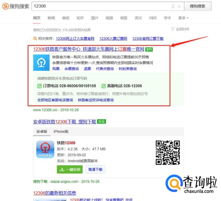
Task: Click the blue railway logo thumbnail
Action: pos(41,63)
